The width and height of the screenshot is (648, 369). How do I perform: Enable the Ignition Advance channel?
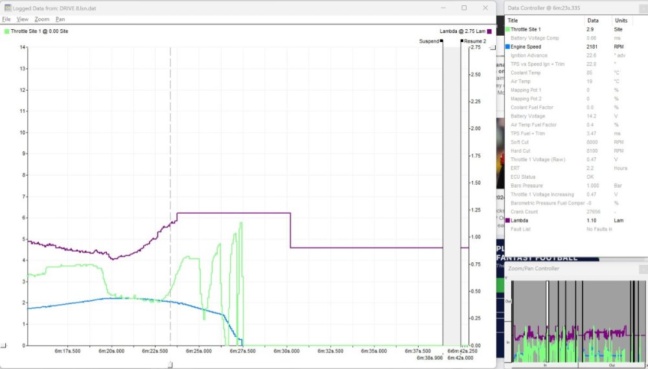pos(529,56)
